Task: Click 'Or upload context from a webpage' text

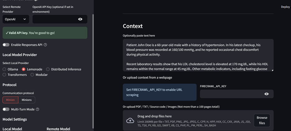Action: [147, 78]
